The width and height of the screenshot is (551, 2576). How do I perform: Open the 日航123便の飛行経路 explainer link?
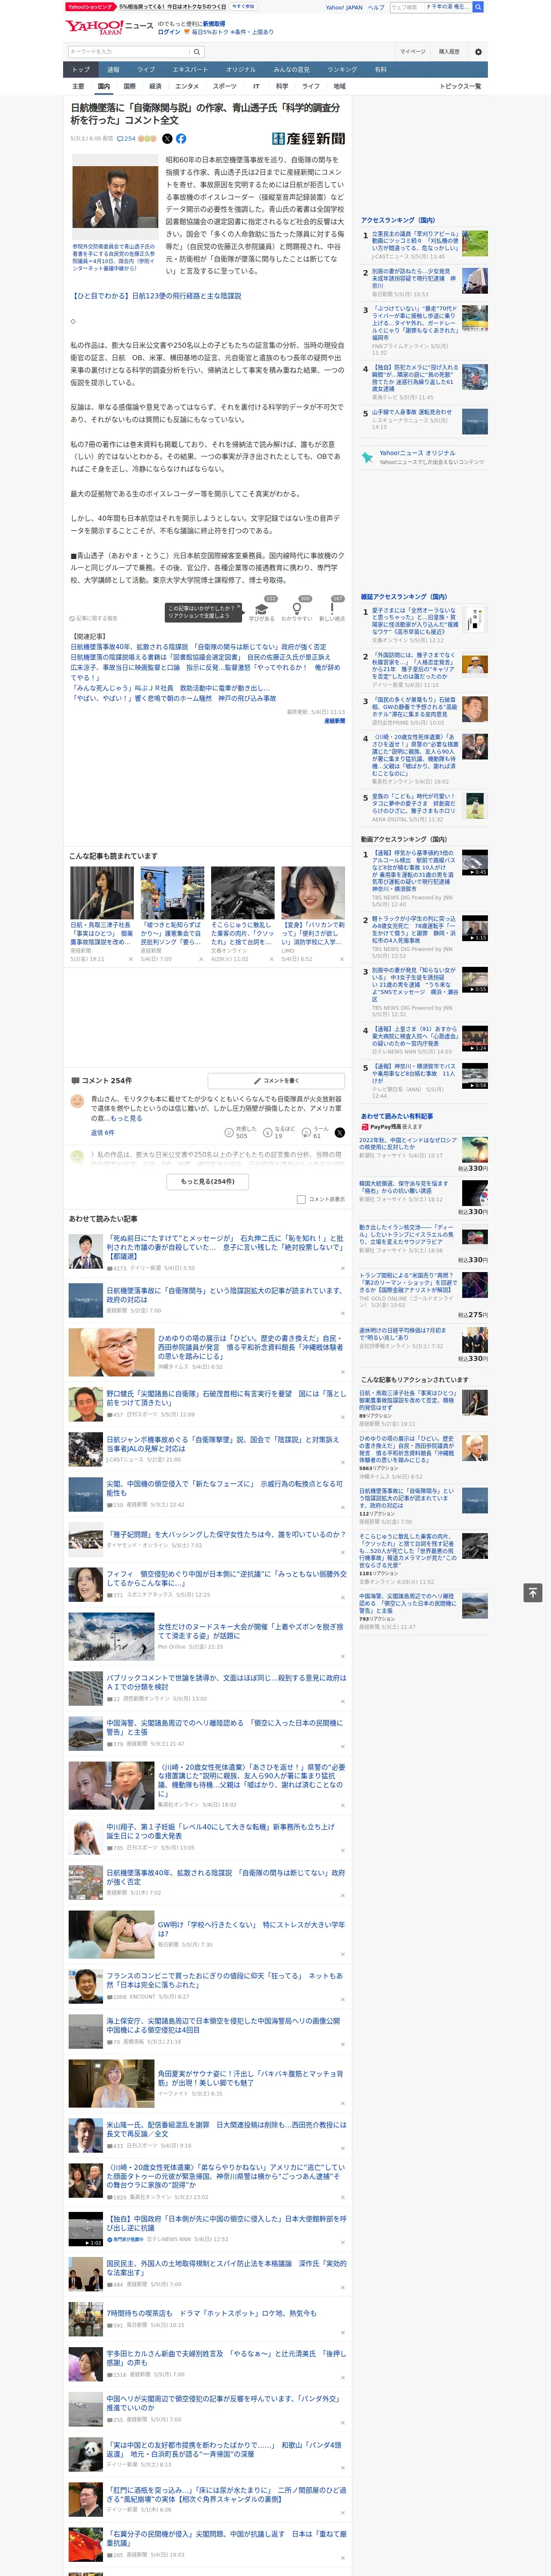(156, 296)
